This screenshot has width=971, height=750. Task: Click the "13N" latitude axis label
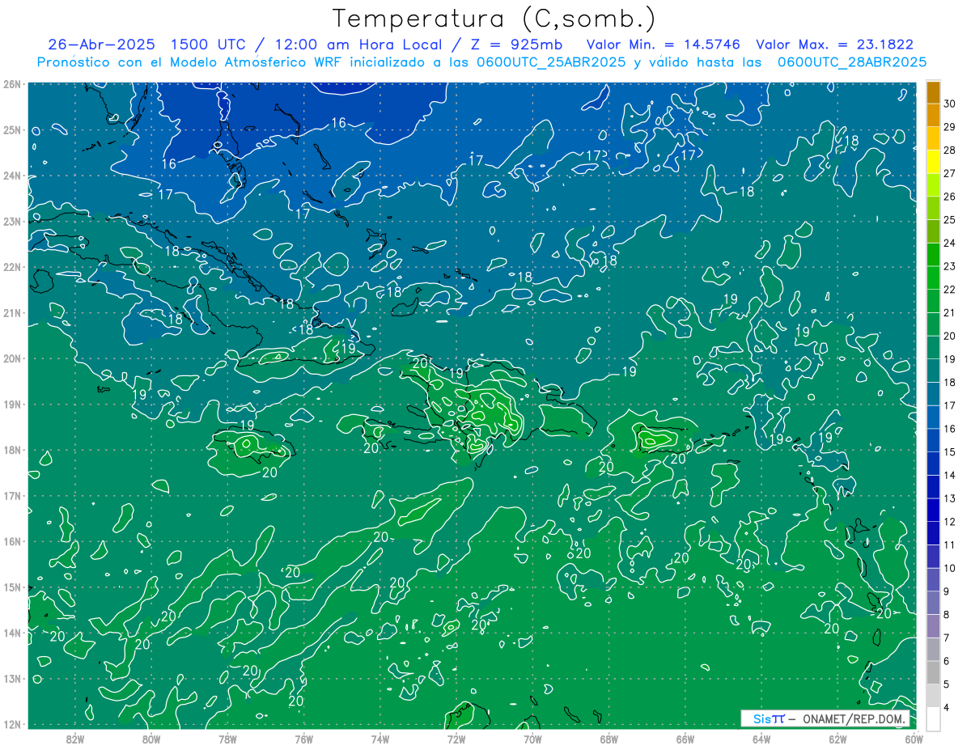(x=11, y=679)
